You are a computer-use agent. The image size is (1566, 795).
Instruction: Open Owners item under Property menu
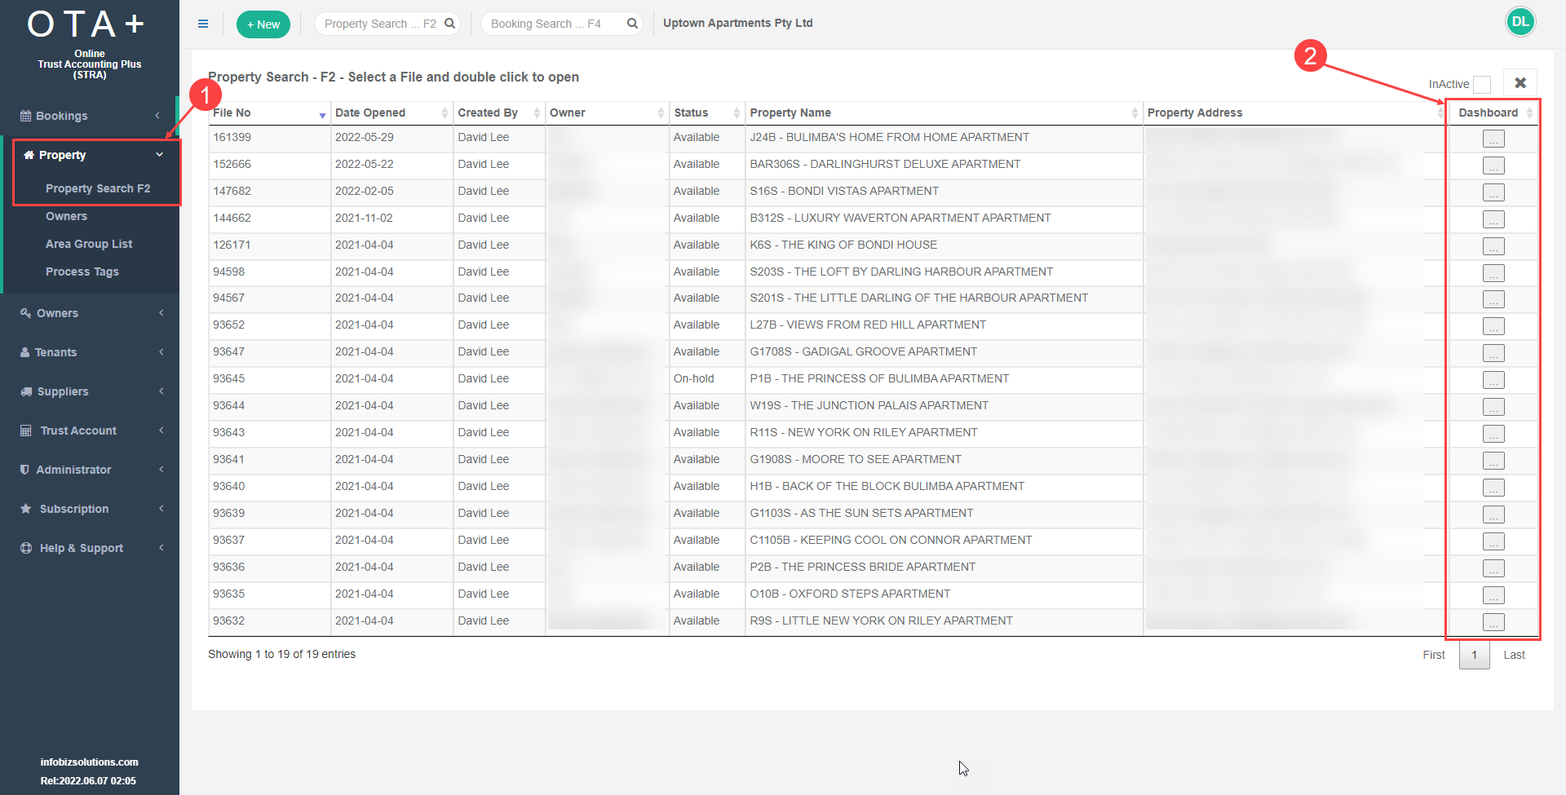(66, 216)
